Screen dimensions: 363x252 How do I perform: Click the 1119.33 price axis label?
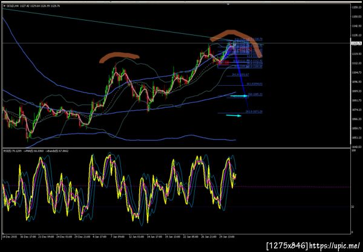tap(356, 54)
